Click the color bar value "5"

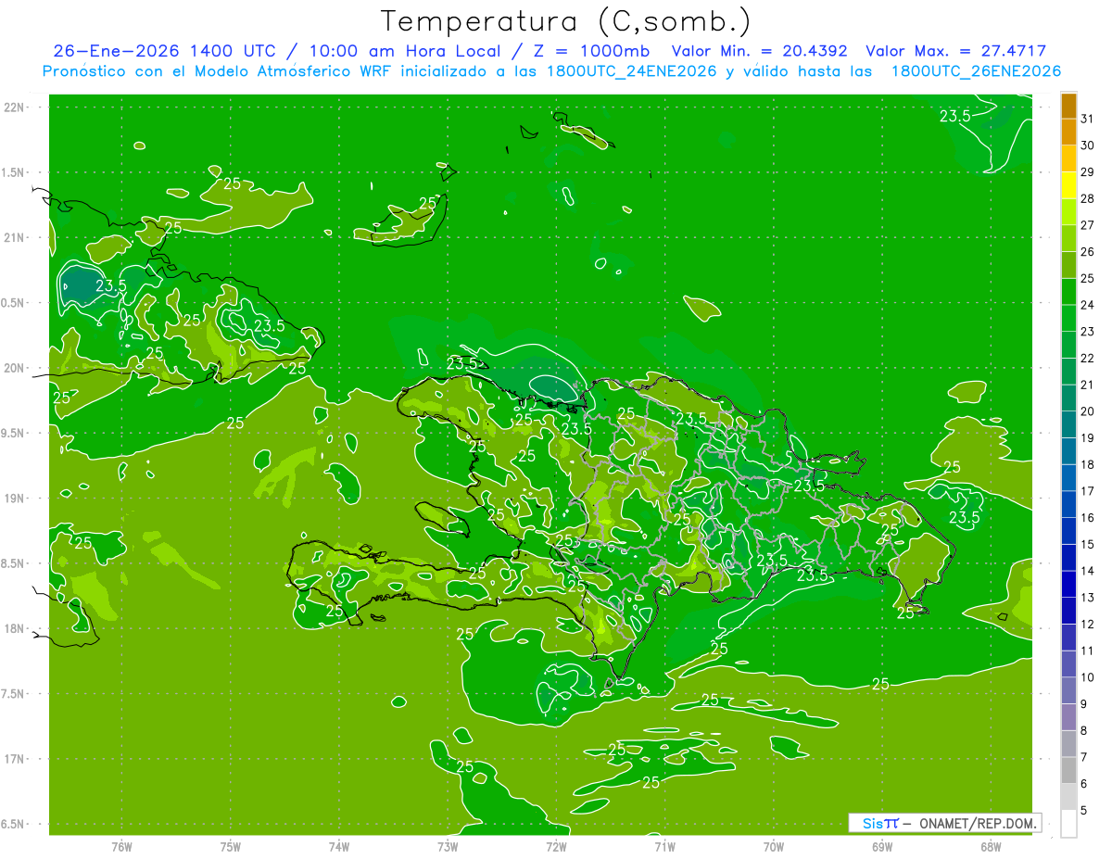[x=1083, y=810]
